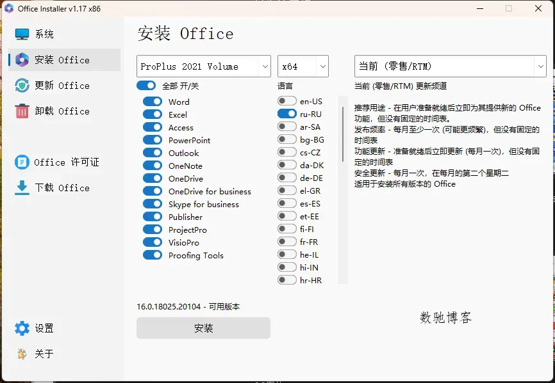
Task: Click the 语言 label above languages
Action: pyautogui.click(x=285, y=86)
